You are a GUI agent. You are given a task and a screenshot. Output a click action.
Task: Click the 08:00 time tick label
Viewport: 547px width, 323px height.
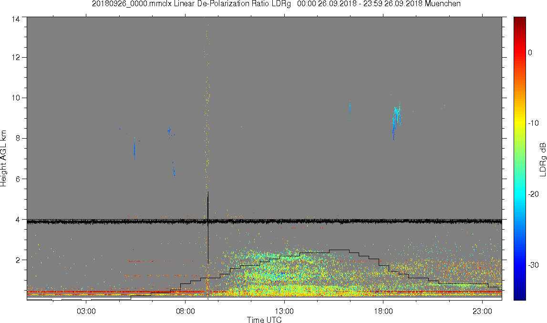point(185,311)
